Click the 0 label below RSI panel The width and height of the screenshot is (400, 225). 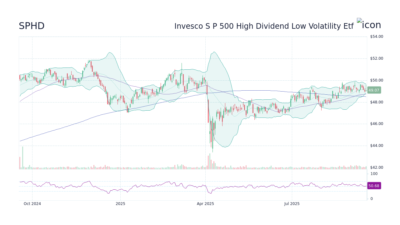[371, 198]
